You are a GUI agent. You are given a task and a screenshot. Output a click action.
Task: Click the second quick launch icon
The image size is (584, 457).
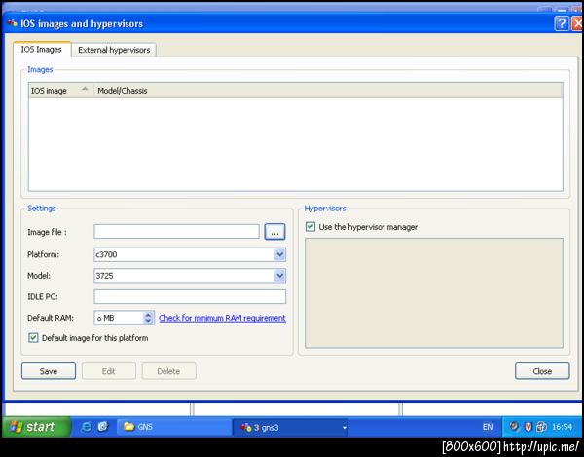pyautogui.click(x=103, y=427)
